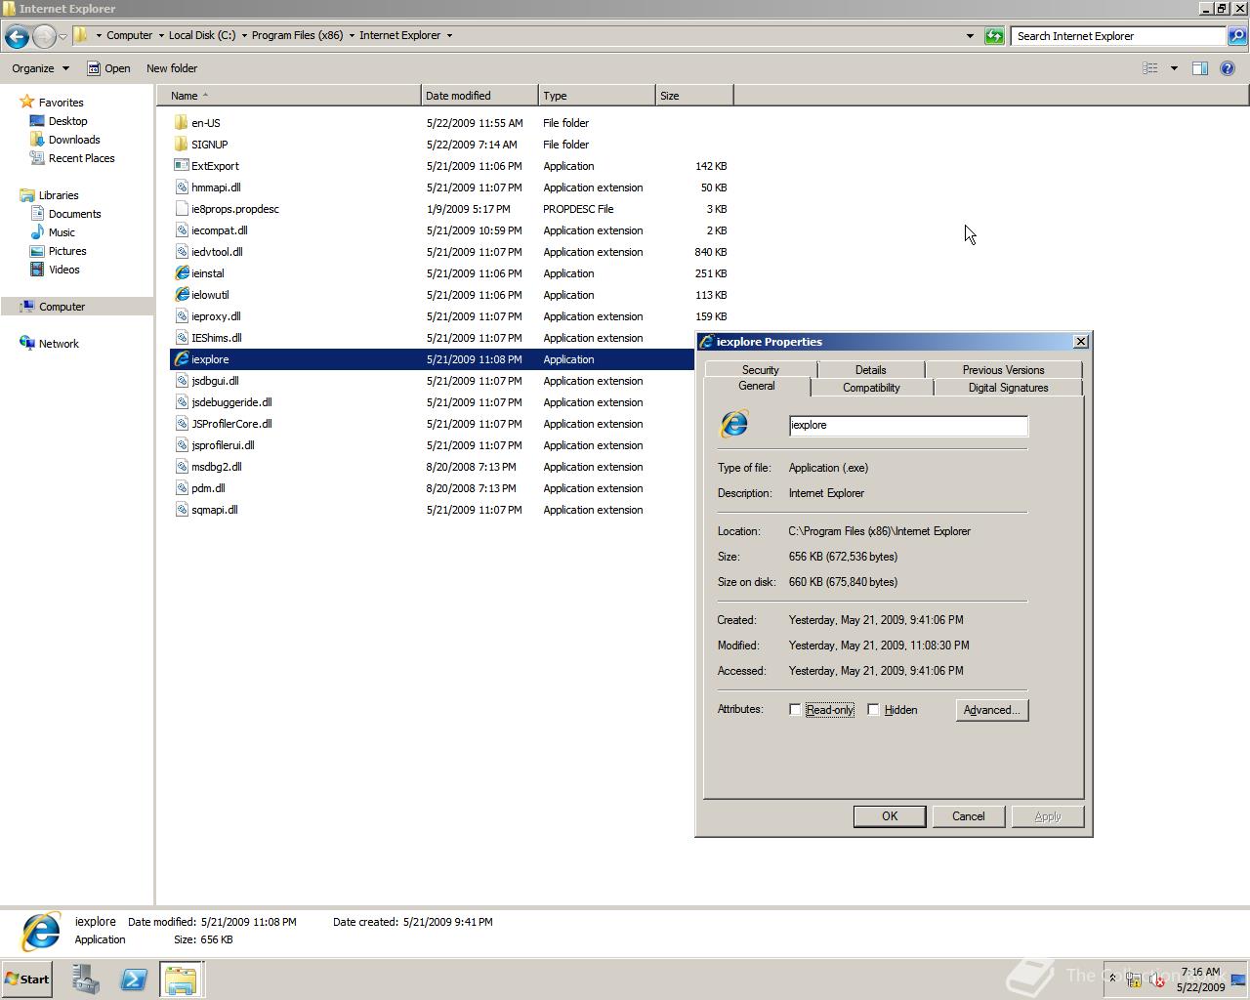Switch to the Security tab
Image resolution: width=1250 pixels, height=1000 pixels.
760,370
